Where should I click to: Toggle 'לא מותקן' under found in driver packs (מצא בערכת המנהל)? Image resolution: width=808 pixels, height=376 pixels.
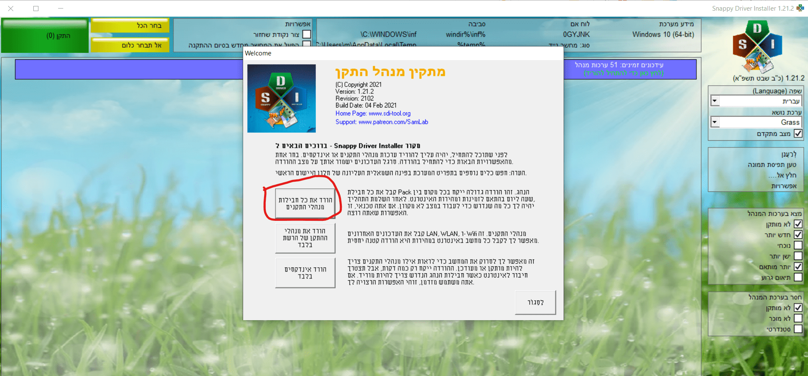pos(798,224)
